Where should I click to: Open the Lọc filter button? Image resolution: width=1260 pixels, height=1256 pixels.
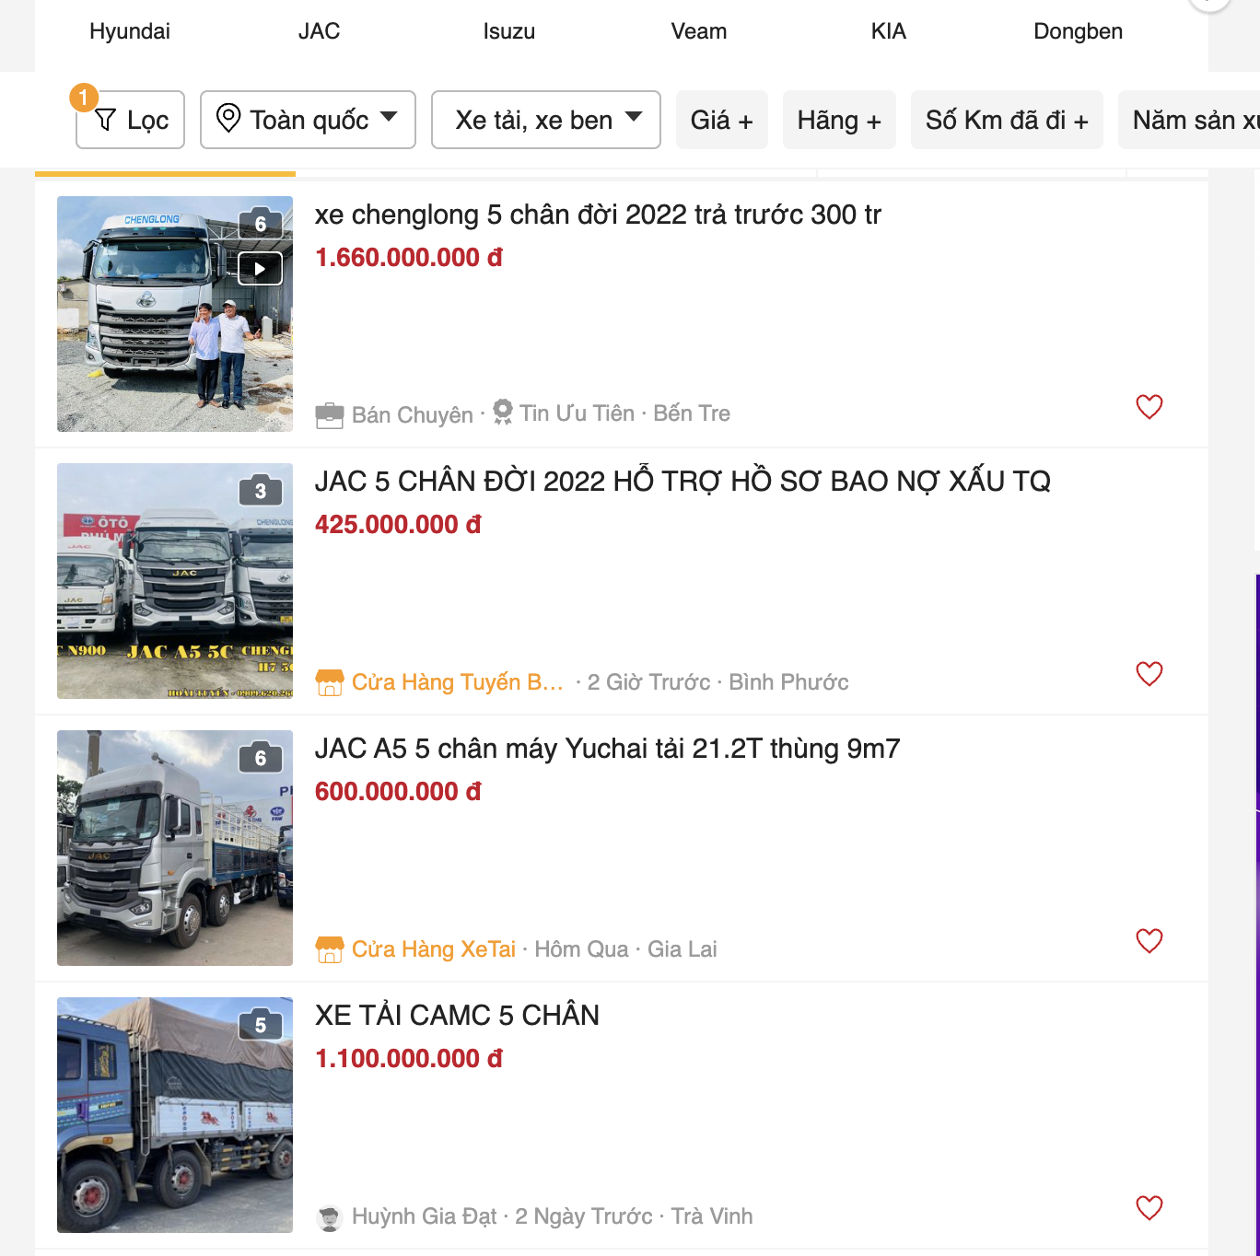coord(130,120)
